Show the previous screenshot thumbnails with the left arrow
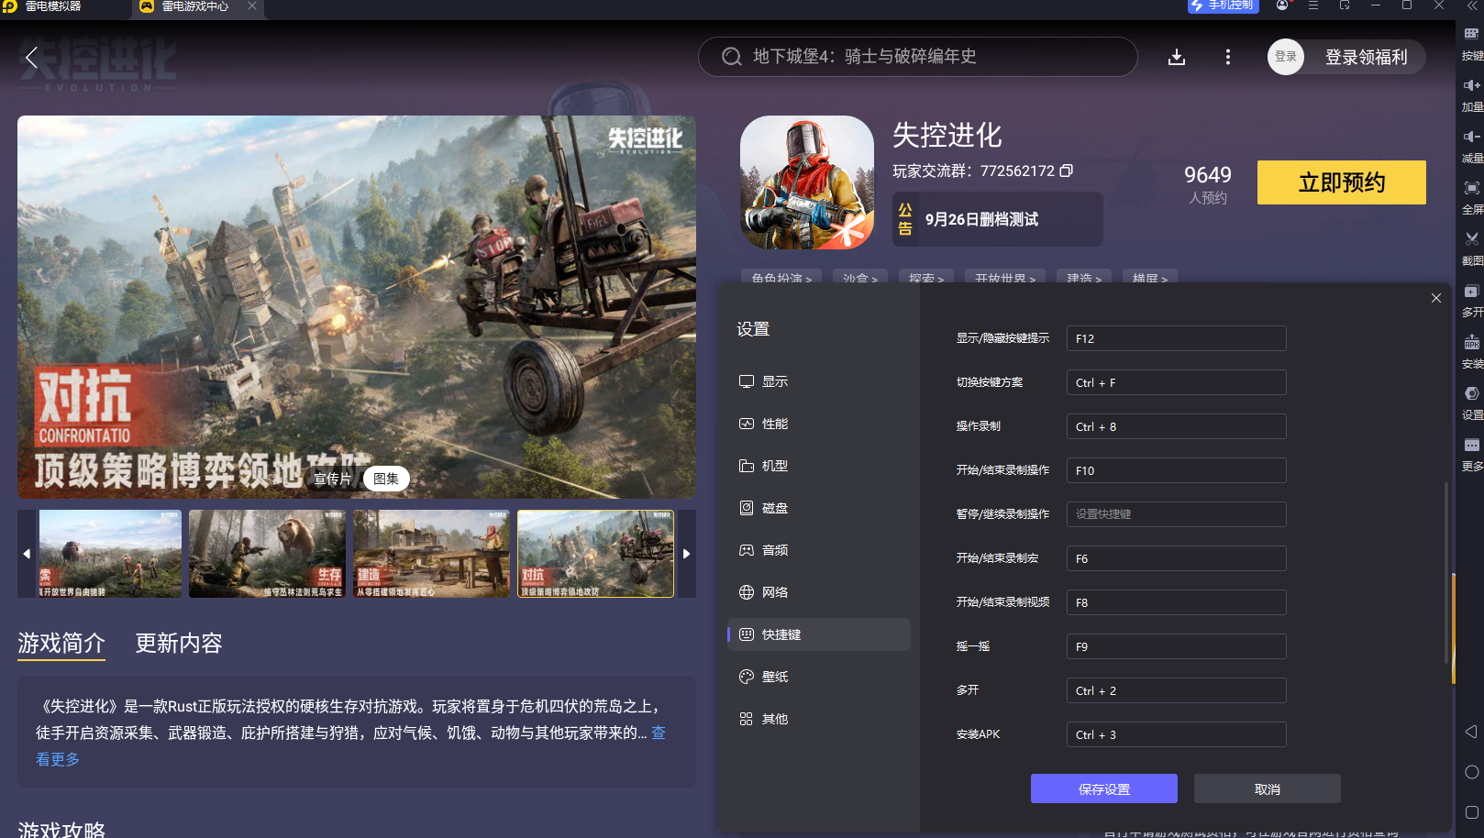Image resolution: width=1484 pixels, height=838 pixels. point(27,554)
